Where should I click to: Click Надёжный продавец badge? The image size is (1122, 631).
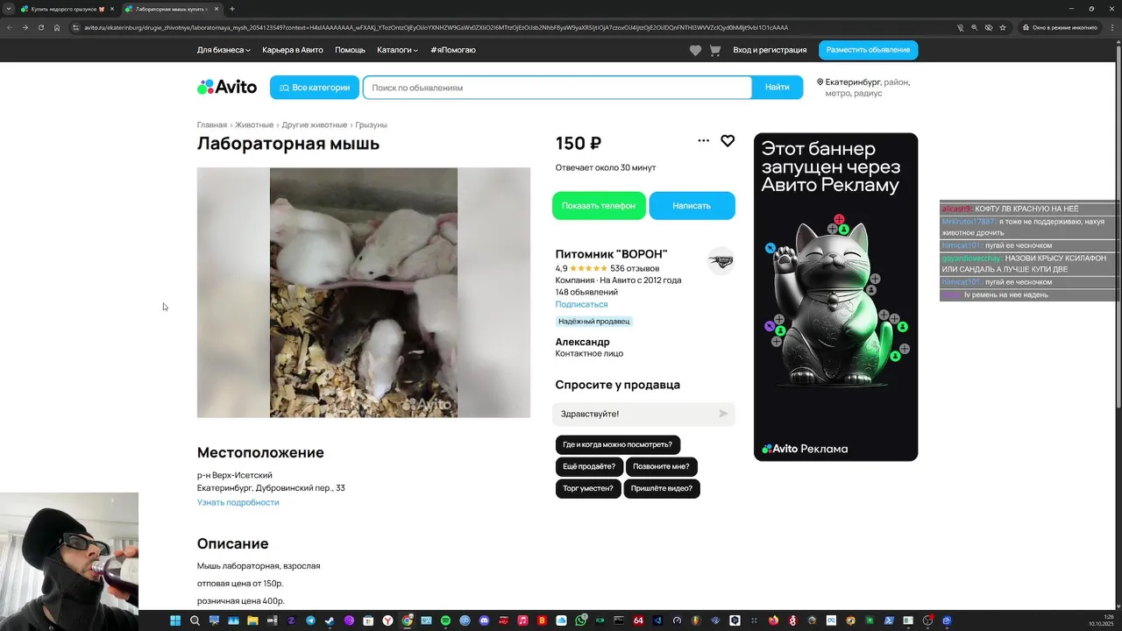point(593,322)
